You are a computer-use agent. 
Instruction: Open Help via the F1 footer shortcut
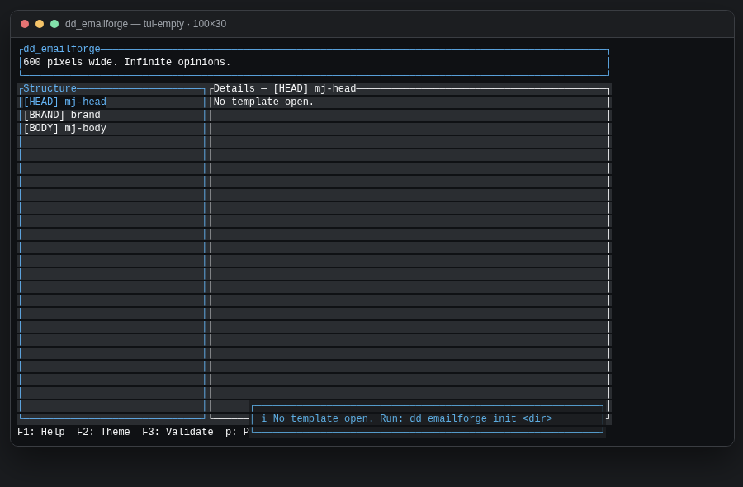click(41, 432)
